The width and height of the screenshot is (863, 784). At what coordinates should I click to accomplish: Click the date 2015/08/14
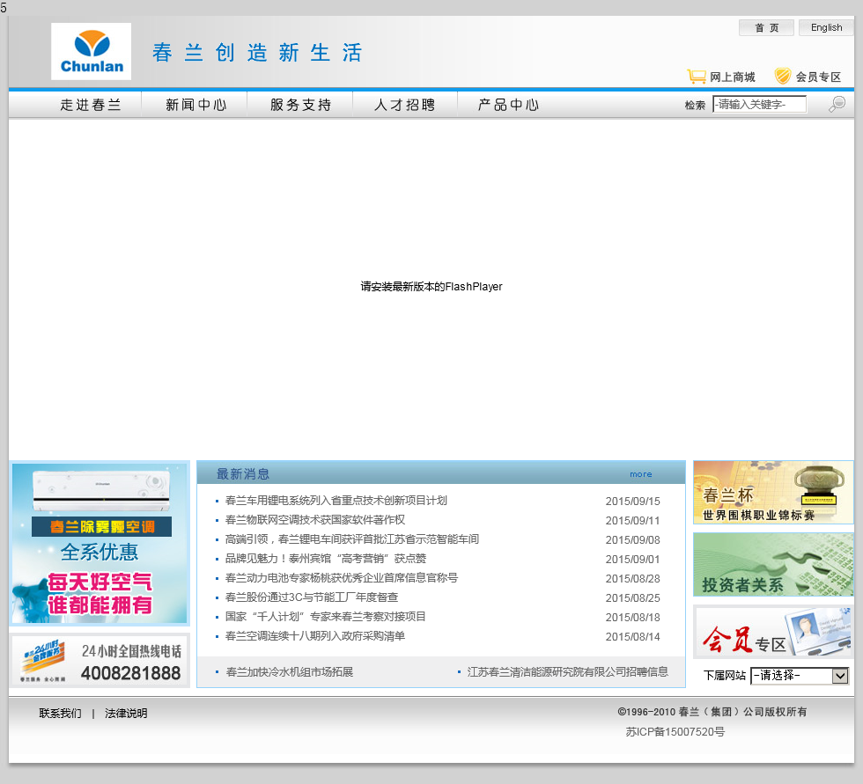click(x=632, y=637)
